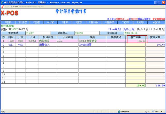Click the X-POS logo

coord(9,13)
